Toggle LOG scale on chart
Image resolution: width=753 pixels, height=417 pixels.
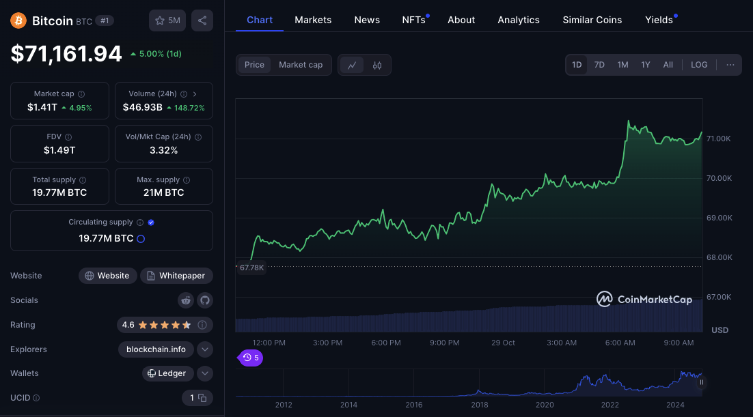point(699,65)
